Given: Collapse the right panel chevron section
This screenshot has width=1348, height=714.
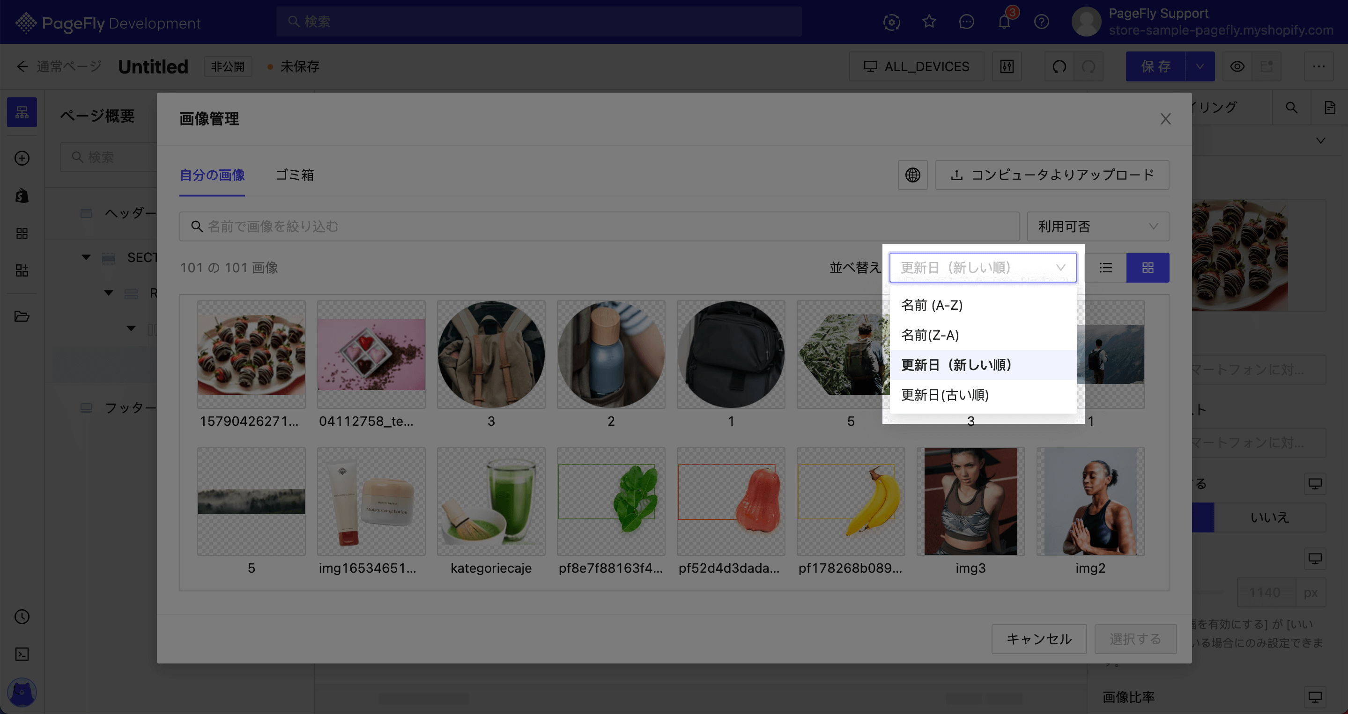Looking at the screenshot, I should tap(1321, 141).
